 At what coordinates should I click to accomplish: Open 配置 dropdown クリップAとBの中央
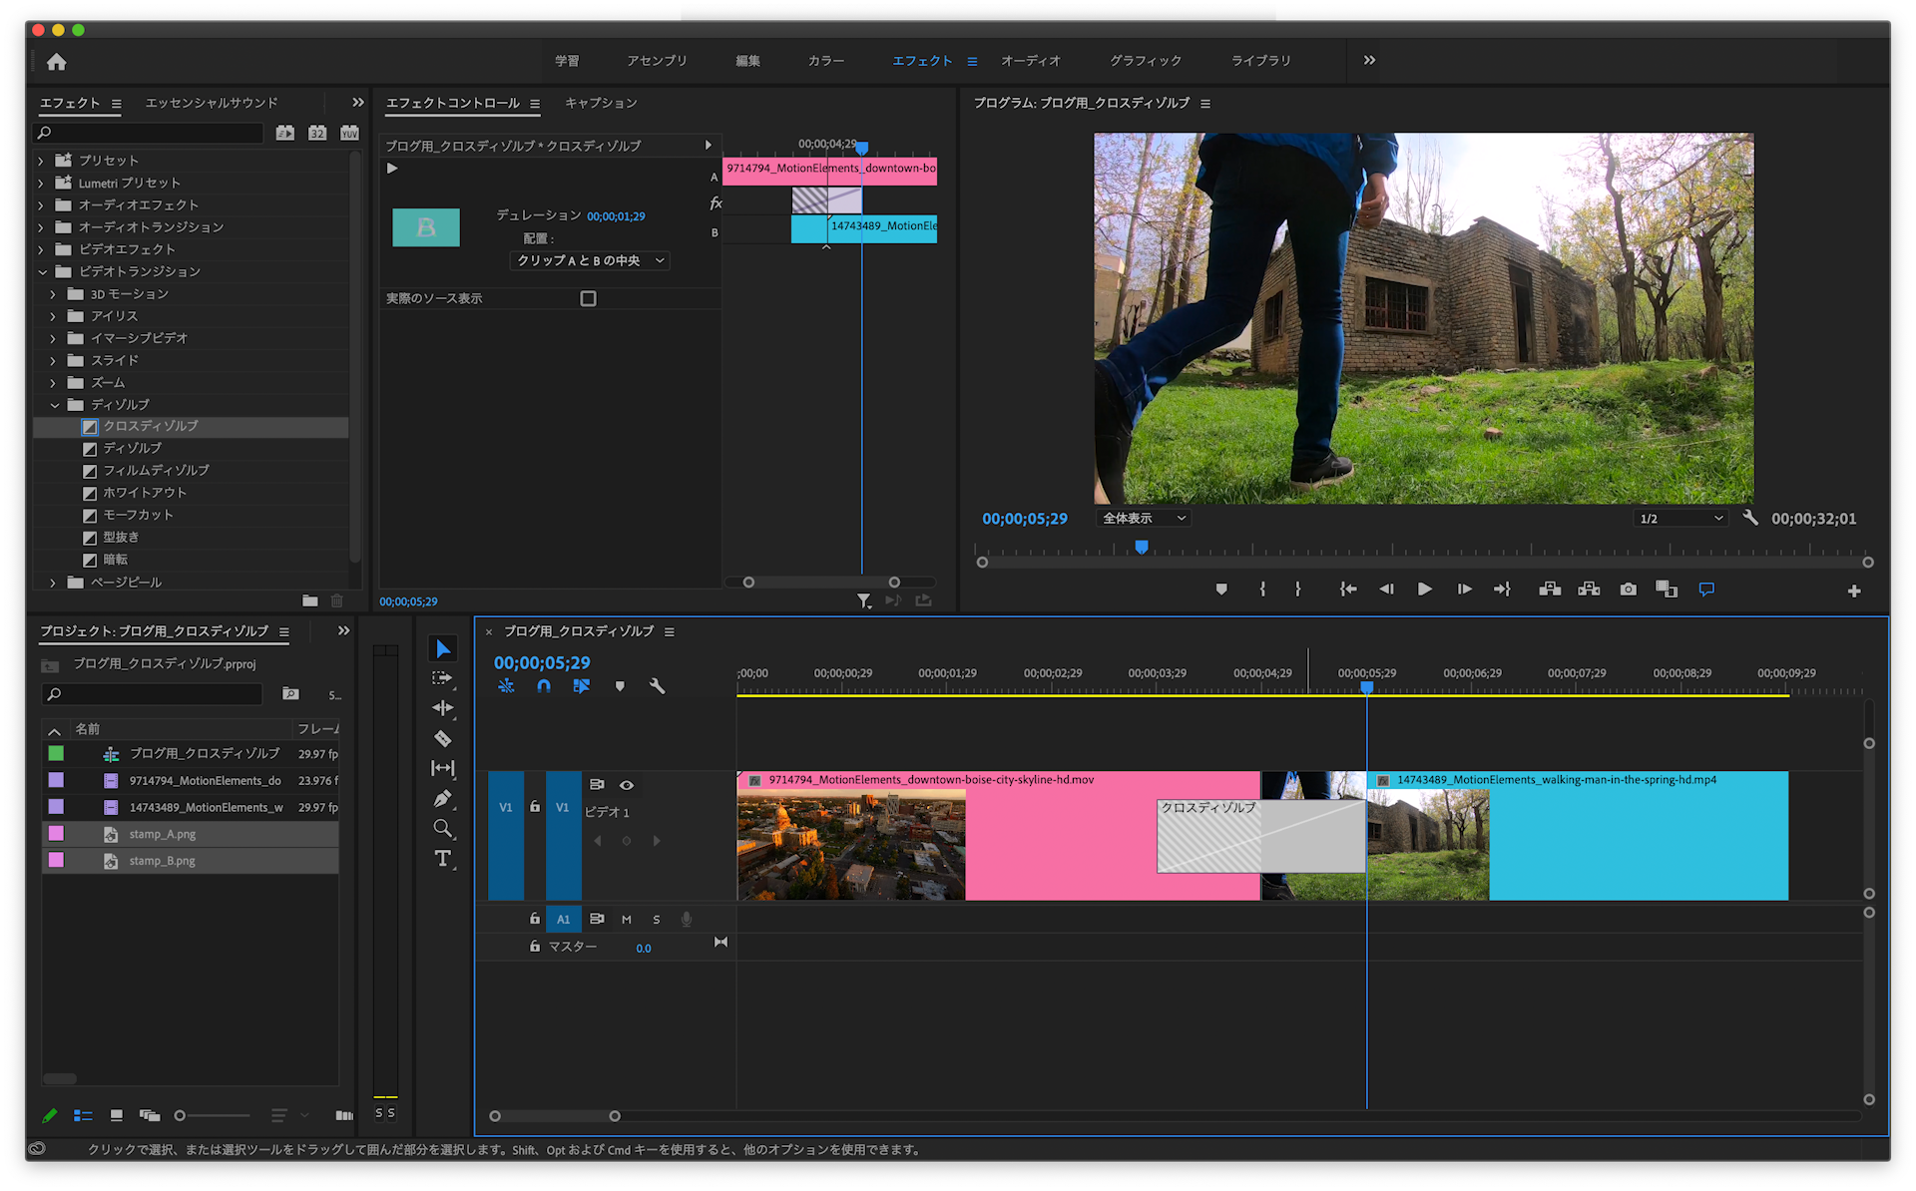click(589, 260)
